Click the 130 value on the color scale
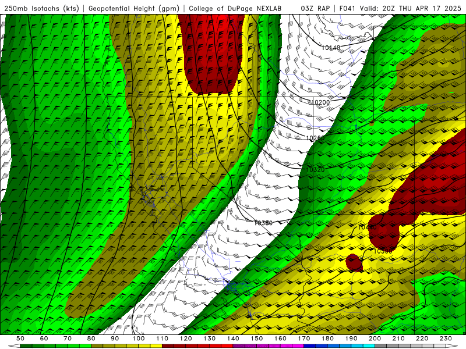This screenshot has width=466, height=349. pyautogui.click(x=210, y=339)
